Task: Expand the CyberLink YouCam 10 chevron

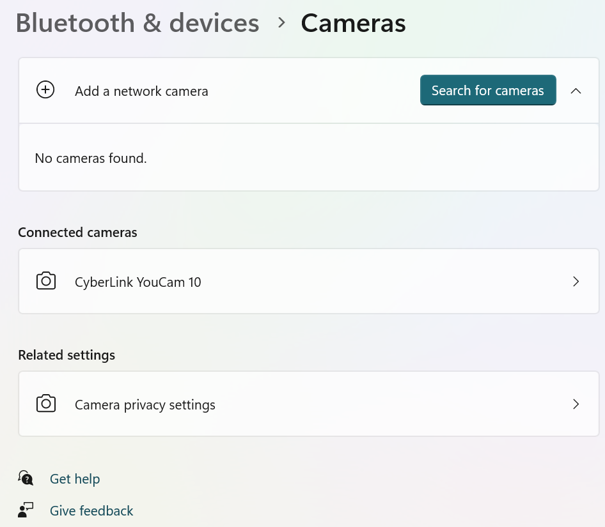Action: (x=576, y=281)
